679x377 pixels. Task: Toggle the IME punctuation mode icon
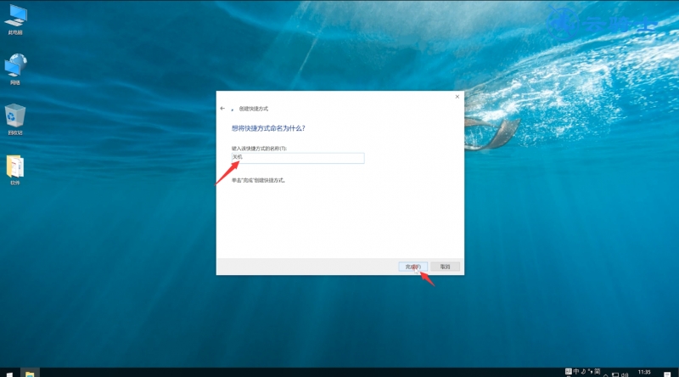(x=590, y=371)
